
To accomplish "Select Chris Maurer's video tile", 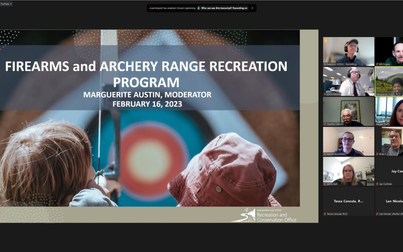I will click(x=349, y=81).
